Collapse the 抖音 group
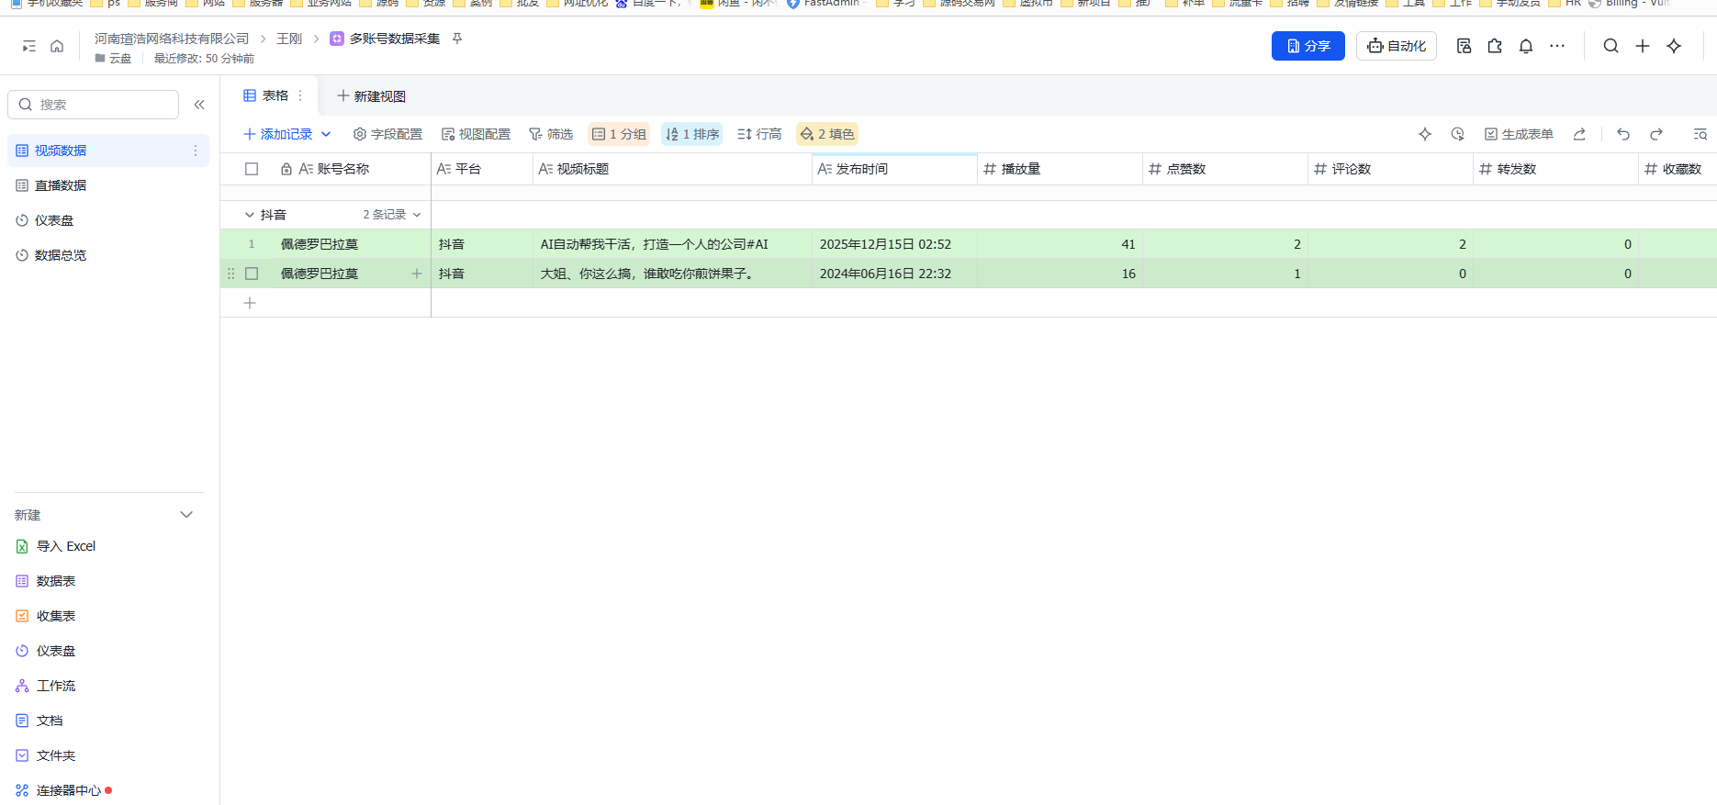This screenshot has height=805, width=1717. pyautogui.click(x=249, y=215)
